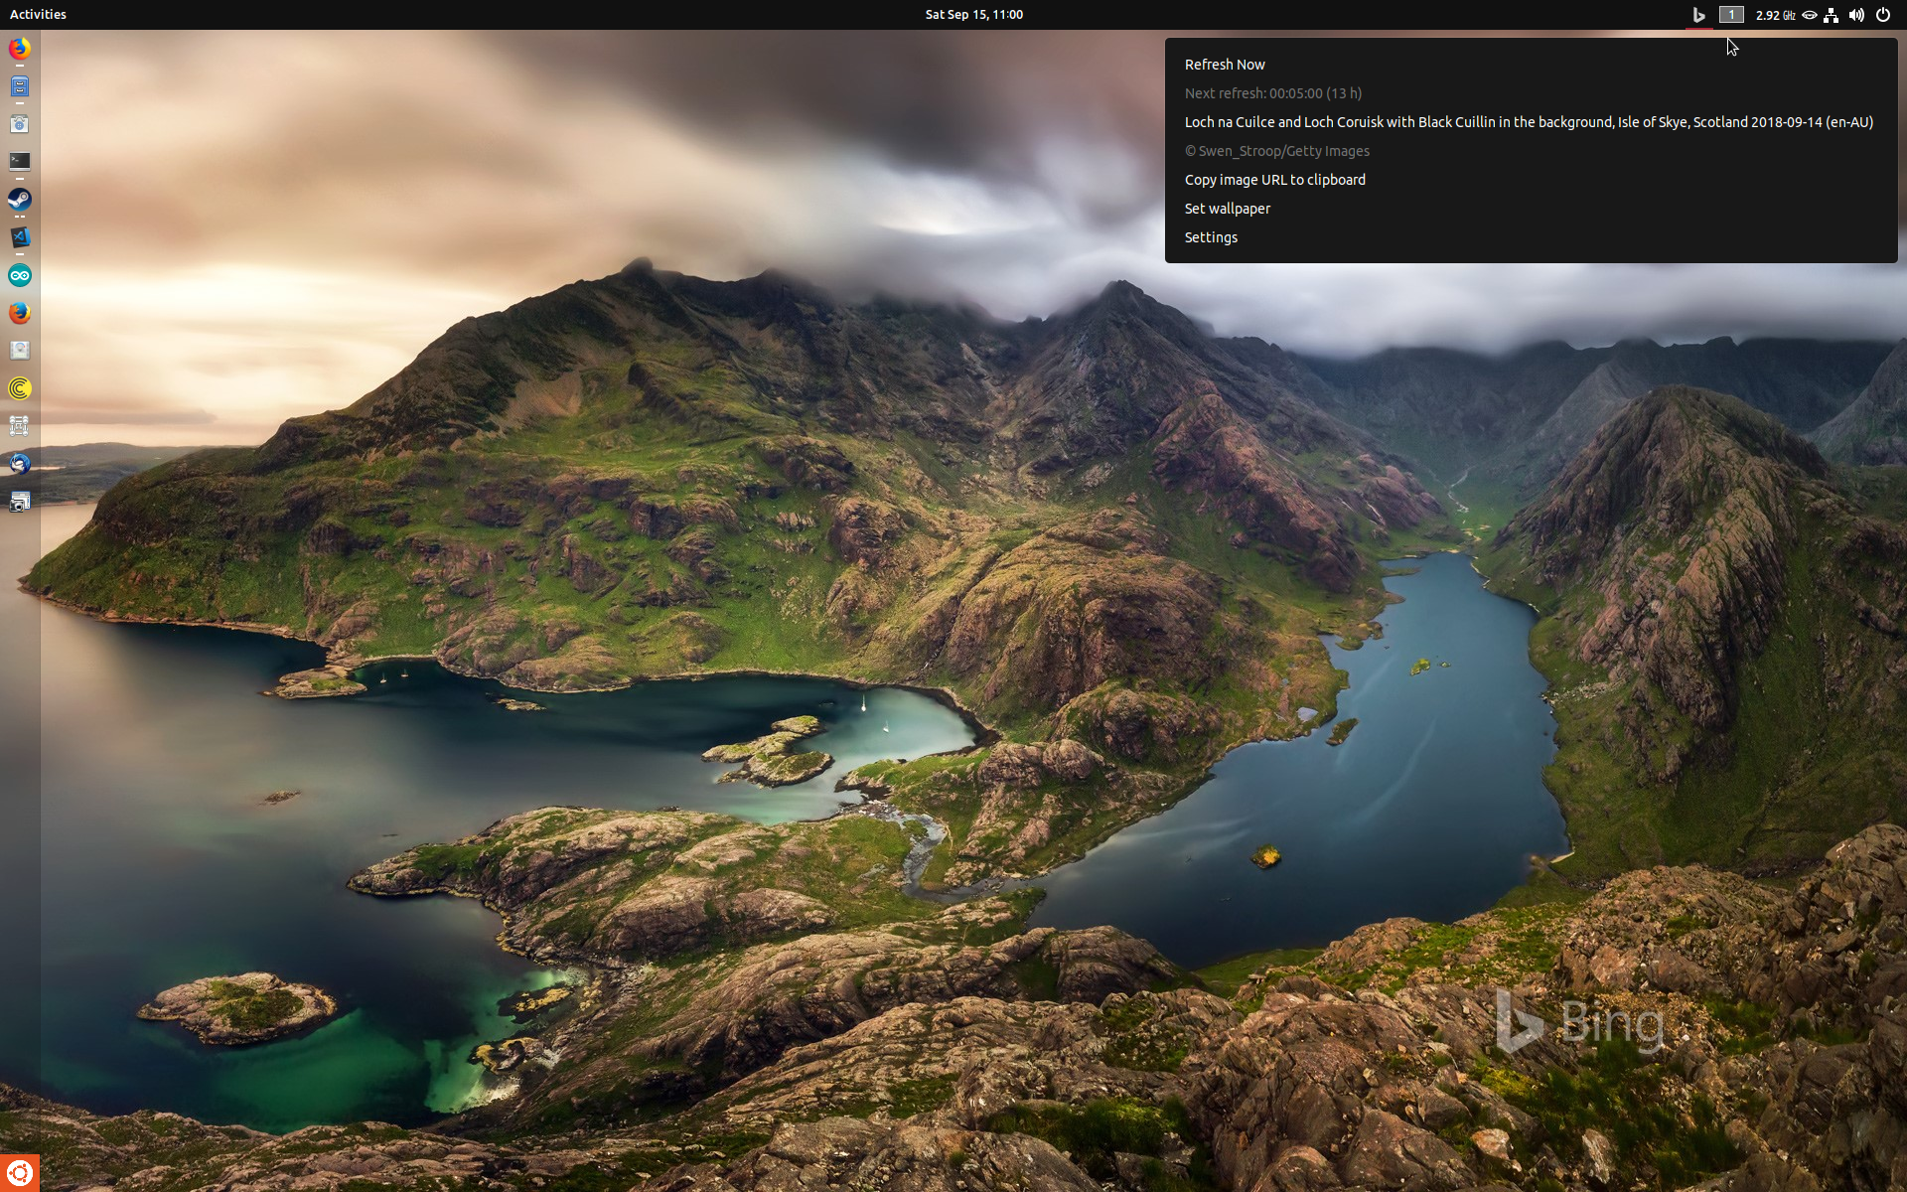Click the Bing icon in the top bar
This screenshot has width=1907, height=1192.
pyautogui.click(x=1698, y=15)
